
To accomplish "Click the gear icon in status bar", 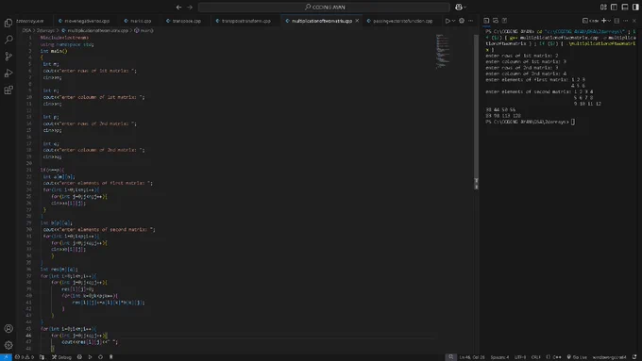I will 79,357.
